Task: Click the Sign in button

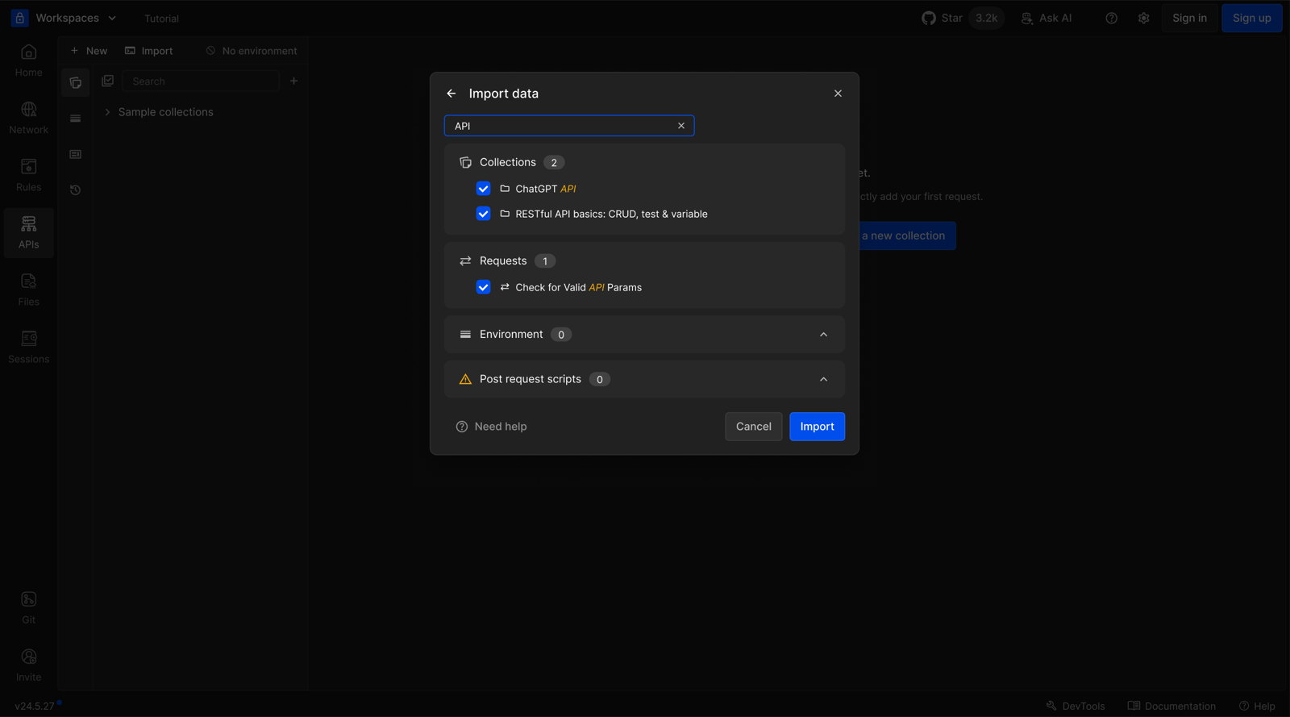Action: (1189, 18)
